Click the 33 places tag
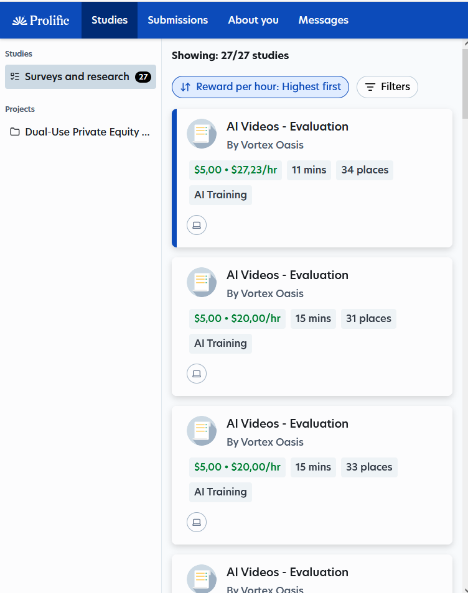This screenshot has height=593, width=468. (x=369, y=467)
